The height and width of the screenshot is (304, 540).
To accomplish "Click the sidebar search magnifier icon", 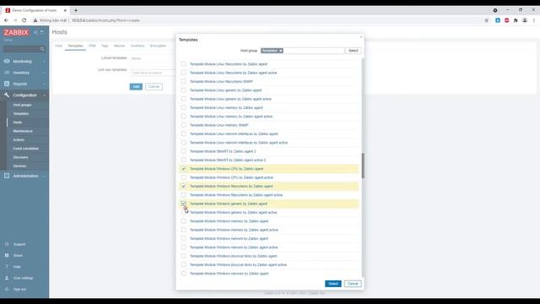I will [42, 49].
